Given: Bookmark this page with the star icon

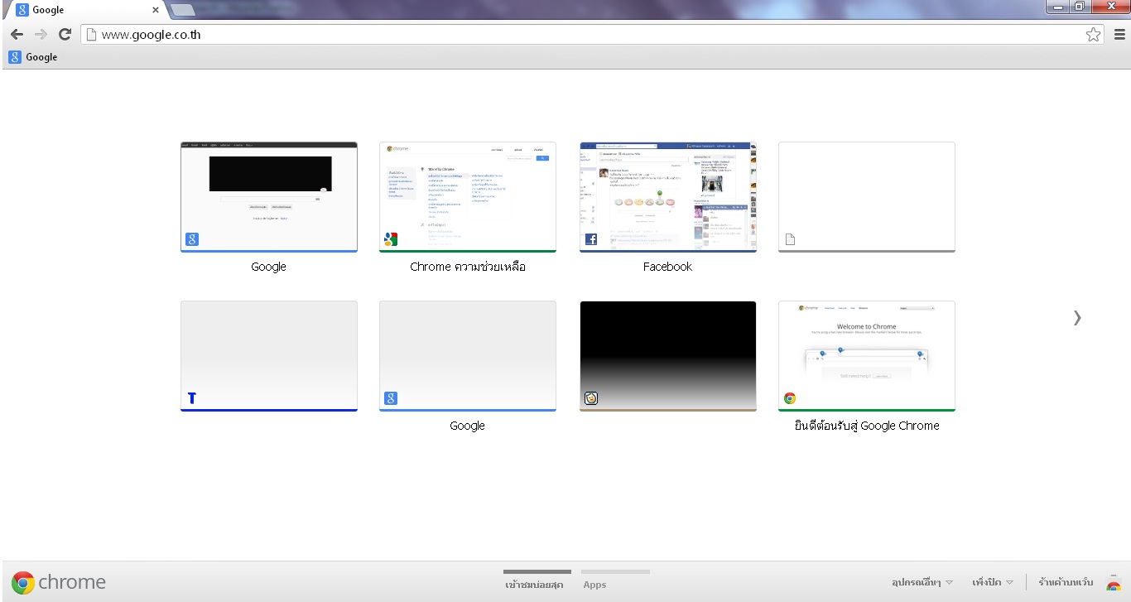Looking at the screenshot, I should tap(1094, 35).
